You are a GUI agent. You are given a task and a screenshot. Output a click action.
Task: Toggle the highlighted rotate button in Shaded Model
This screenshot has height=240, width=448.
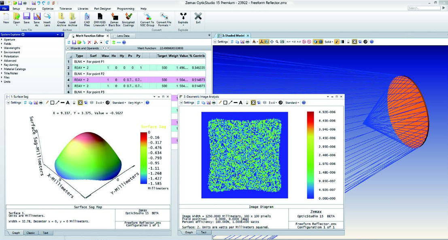coord(266,42)
